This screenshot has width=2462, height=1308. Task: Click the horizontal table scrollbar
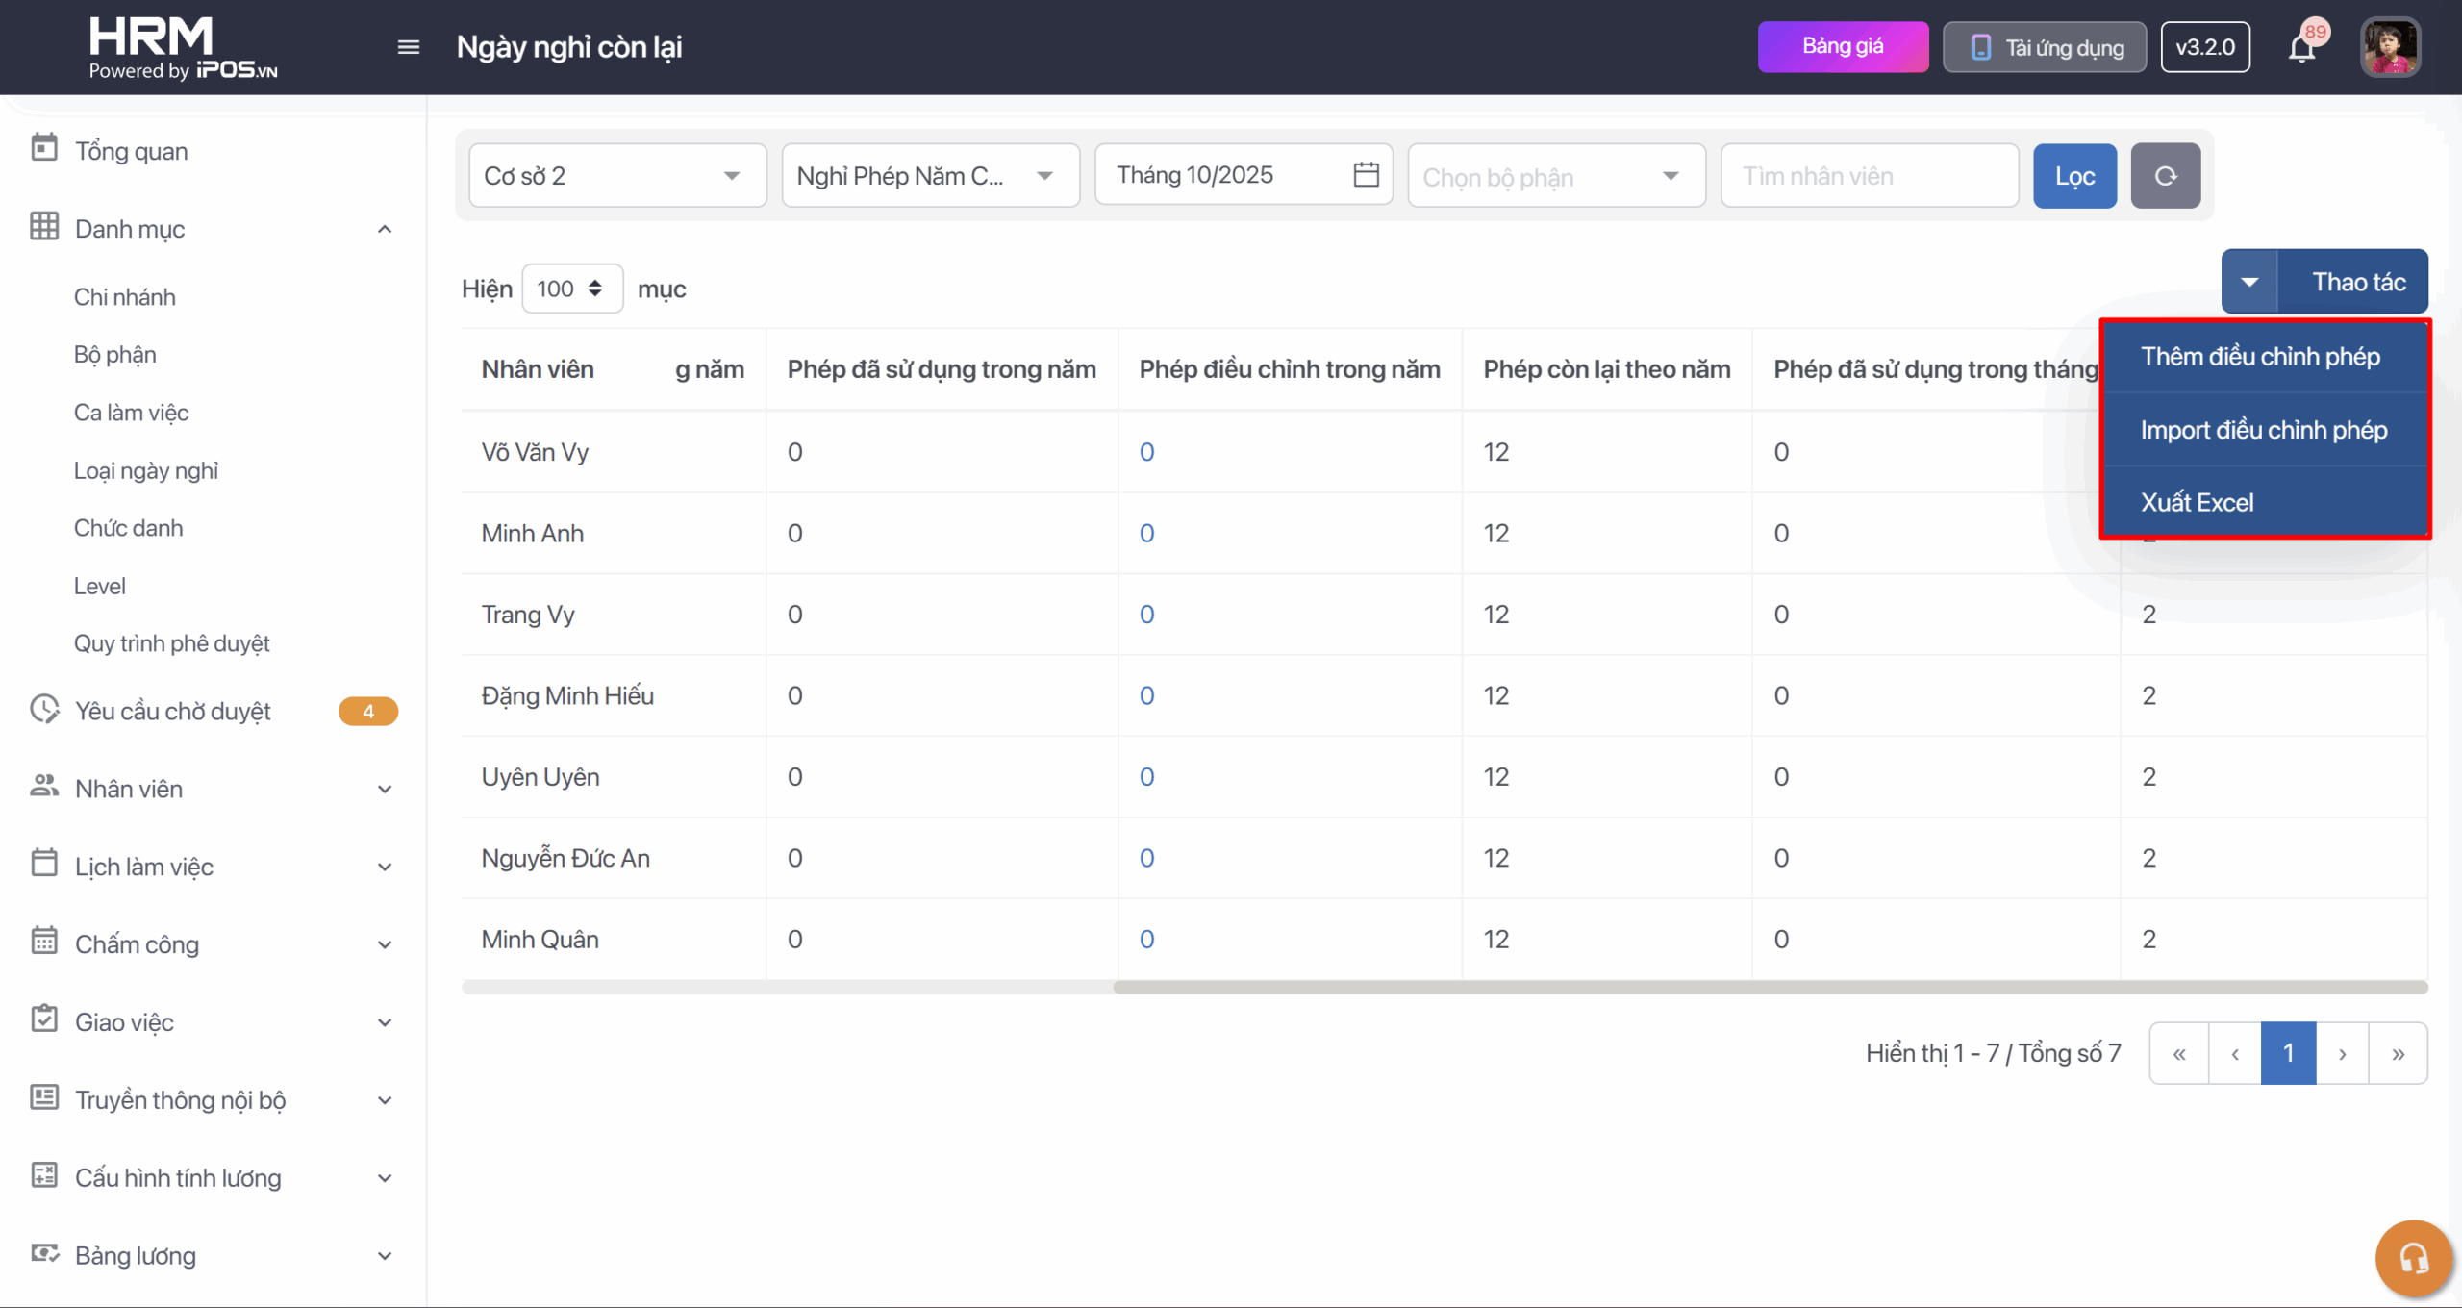(1770, 987)
